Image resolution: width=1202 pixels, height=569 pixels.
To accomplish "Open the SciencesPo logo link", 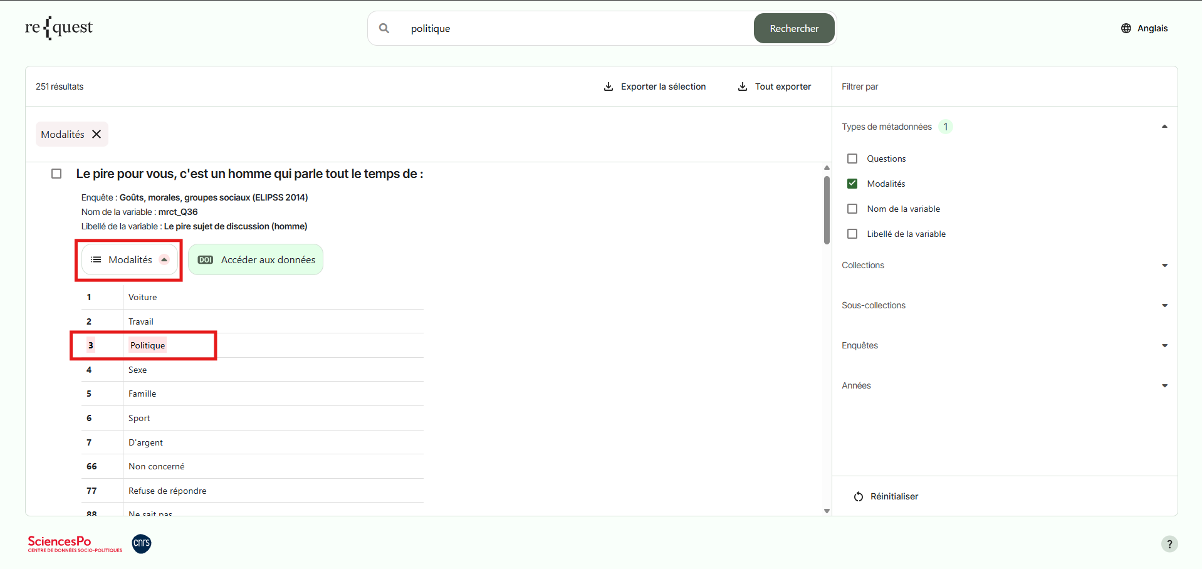I will point(75,543).
